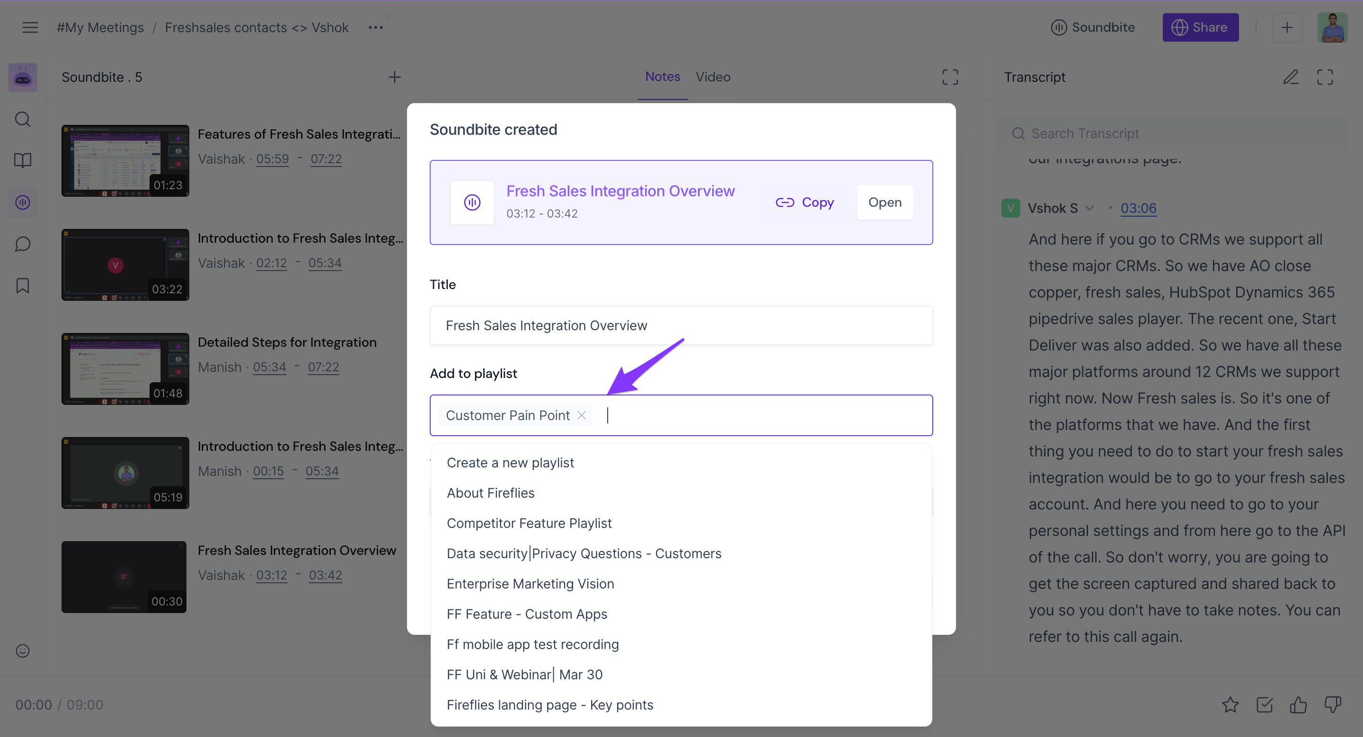
Task: Switch to the Video tab
Action: click(x=713, y=77)
